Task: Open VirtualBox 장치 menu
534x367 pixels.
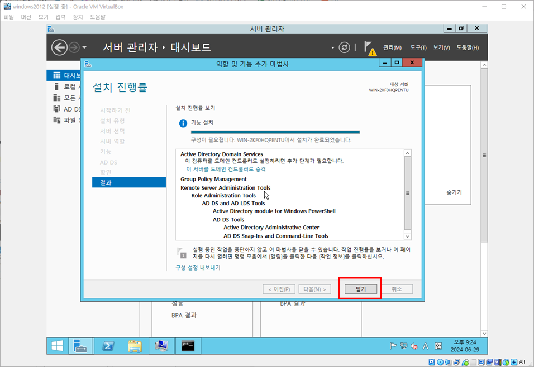Action: [x=78, y=17]
